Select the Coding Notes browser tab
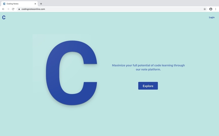Viewport: 219px width, 136px height. 19,4
